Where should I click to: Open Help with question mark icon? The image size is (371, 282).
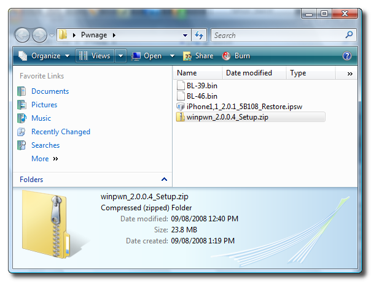point(347,56)
